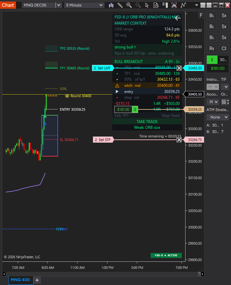
Task: Click the Round 30400 target icon
Action: click(67, 96)
